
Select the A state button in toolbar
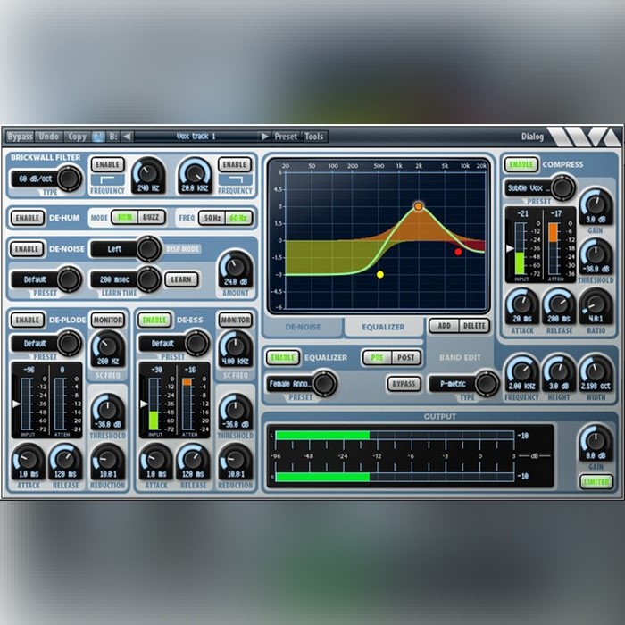(98, 137)
